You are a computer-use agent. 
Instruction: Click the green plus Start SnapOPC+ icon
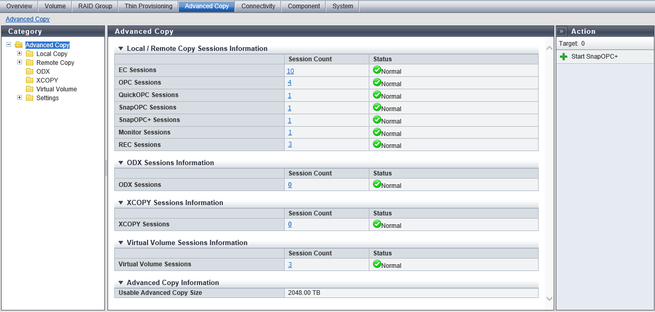click(x=564, y=57)
